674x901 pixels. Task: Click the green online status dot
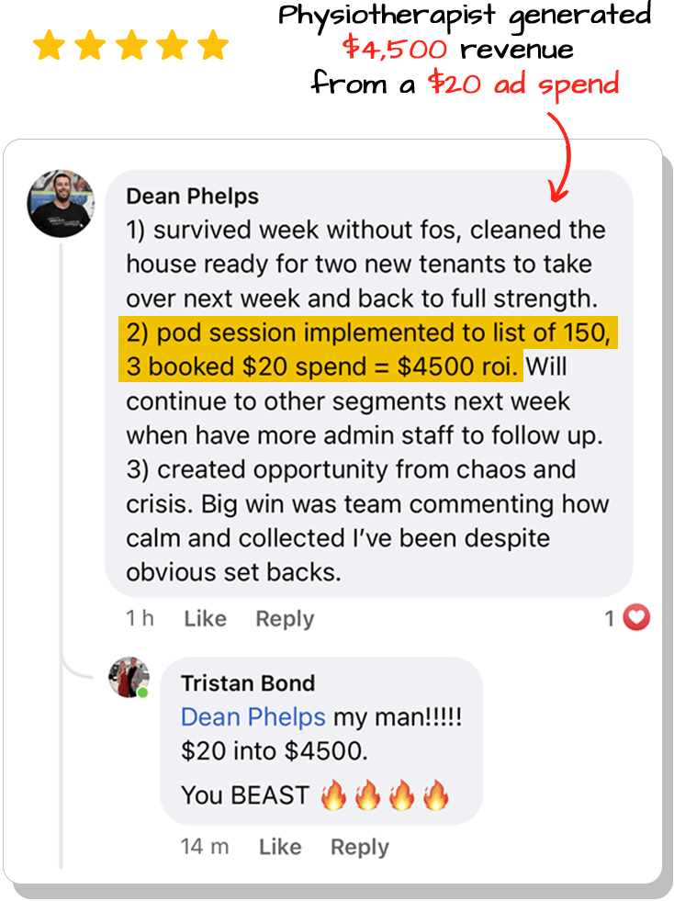(x=143, y=693)
